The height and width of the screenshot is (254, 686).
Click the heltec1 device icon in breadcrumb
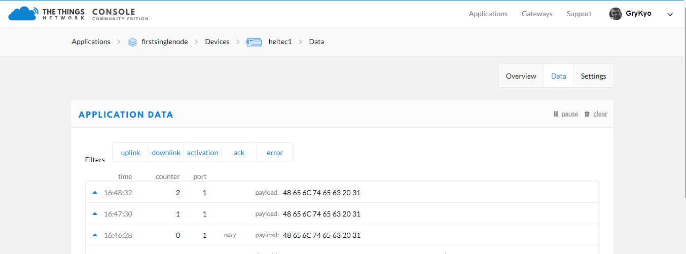tap(254, 42)
